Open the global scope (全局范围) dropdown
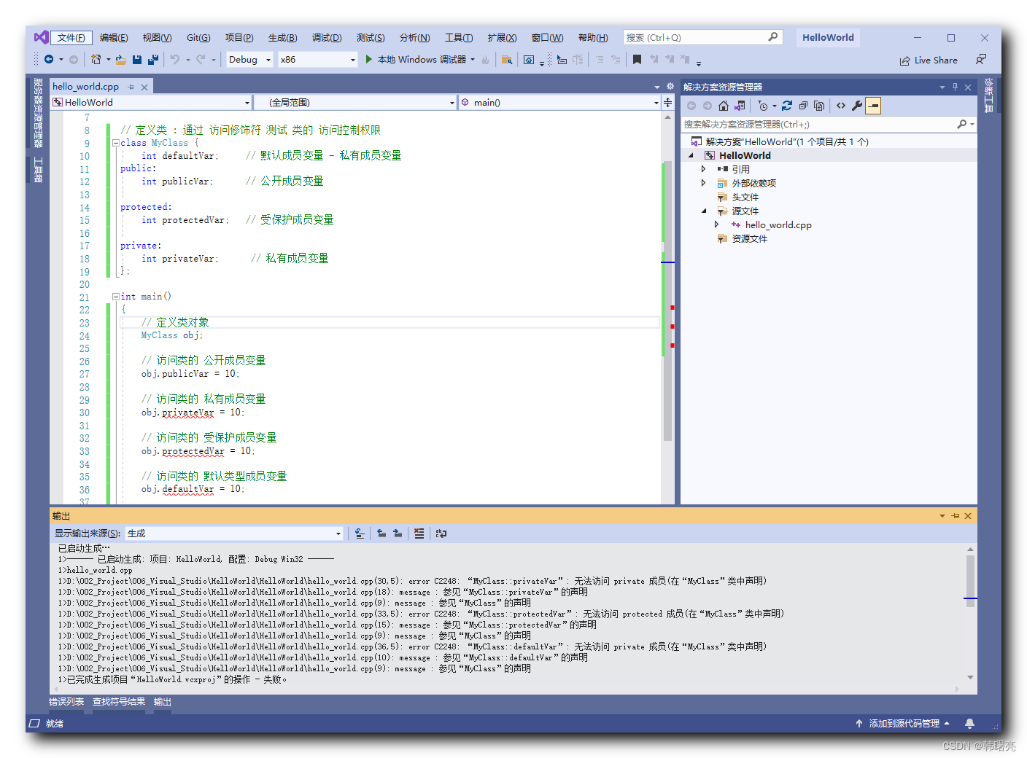The image size is (1027, 758). [356, 103]
